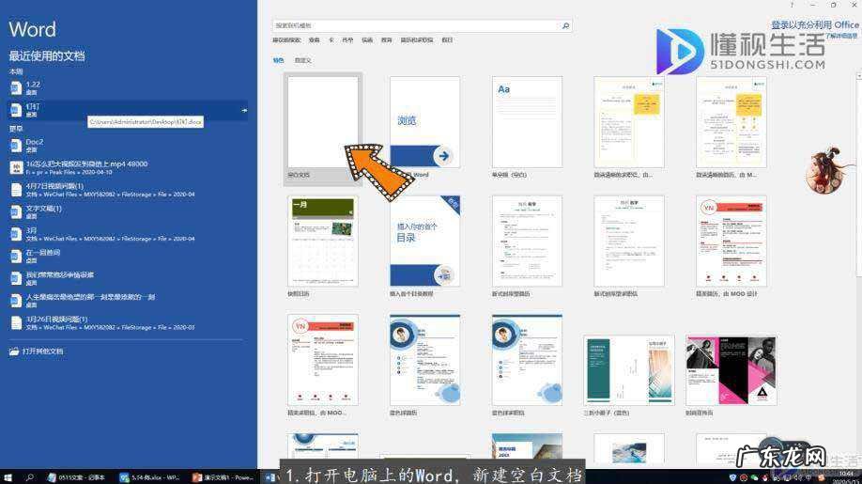The width and height of the screenshot is (862, 484).
Task: Switch to the Notepad window in taskbar
Action: coord(76,476)
